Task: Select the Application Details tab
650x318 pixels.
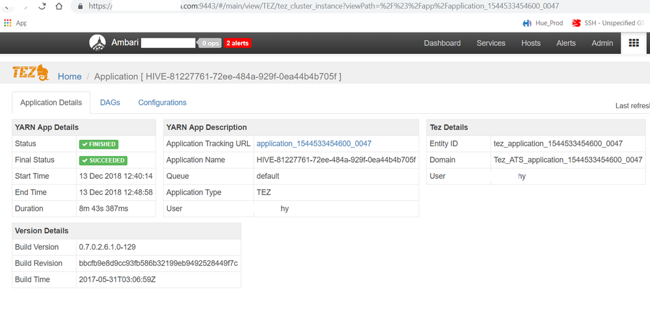Action: [x=51, y=103]
